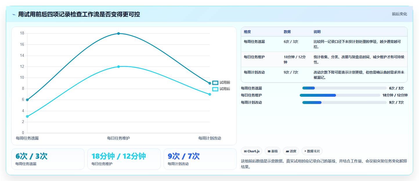
Task: Toggle the 试用前 legend series
Action: pos(221,83)
